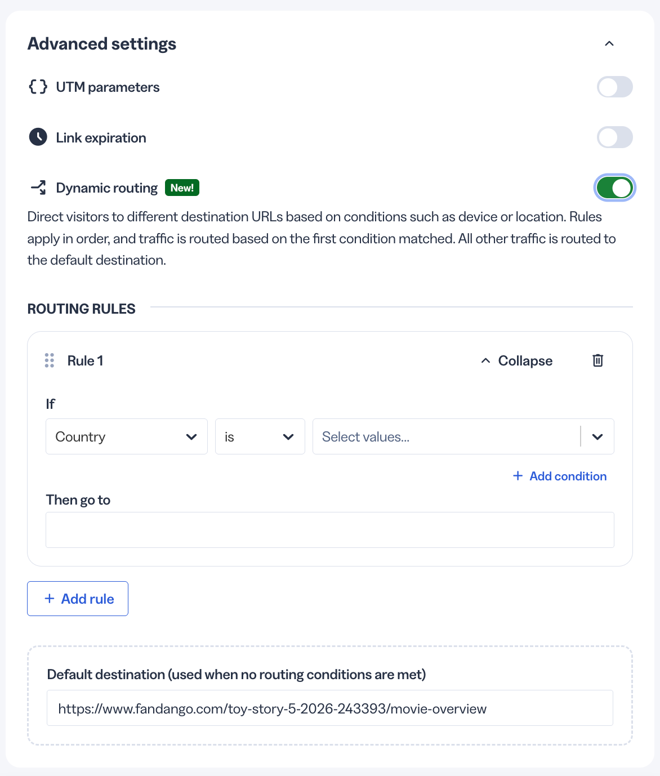Disable the Dynamic routing toggle
Screen dimensions: 660x776
(x=615, y=188)
